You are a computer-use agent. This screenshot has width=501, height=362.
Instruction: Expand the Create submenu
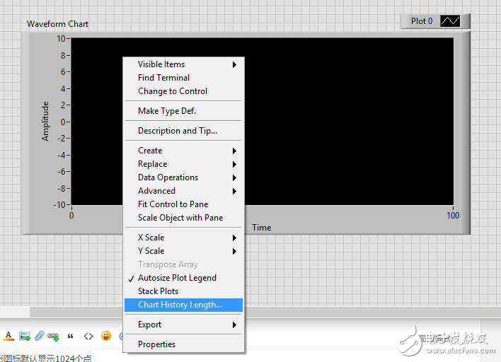point(183,151)
